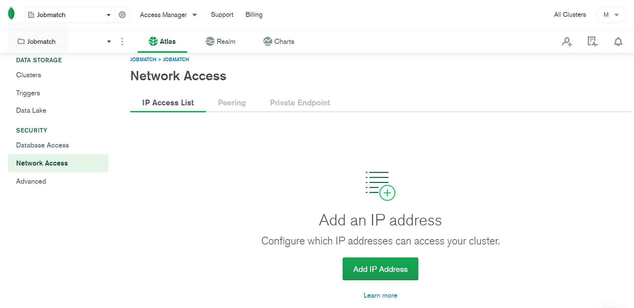The height and width of the screenshot is (308, 634).
Task: Switch to the Realm tab
Action: pos(220,41)
